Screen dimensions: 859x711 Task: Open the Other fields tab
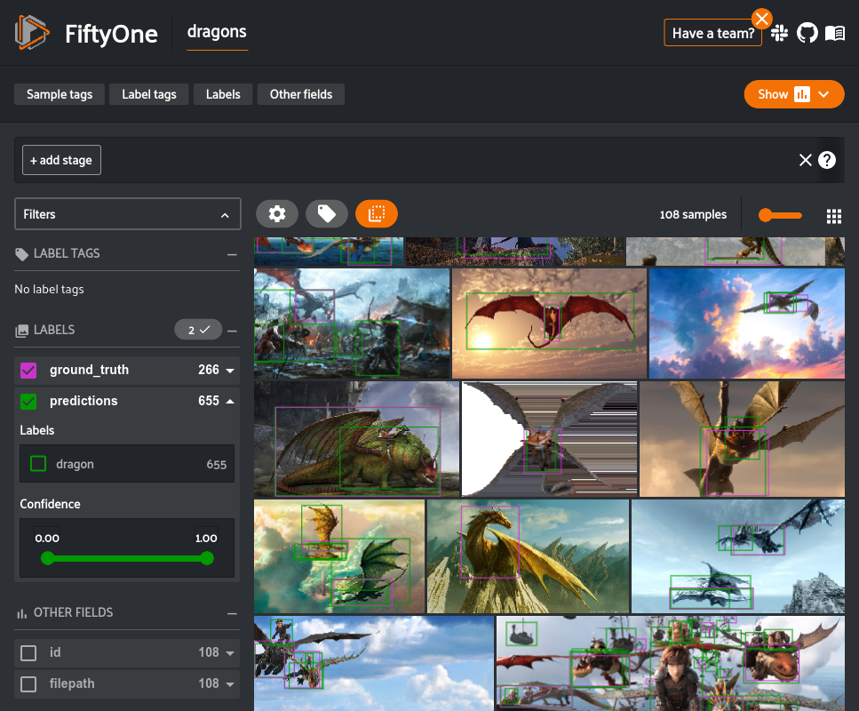[x=301, y=94]
